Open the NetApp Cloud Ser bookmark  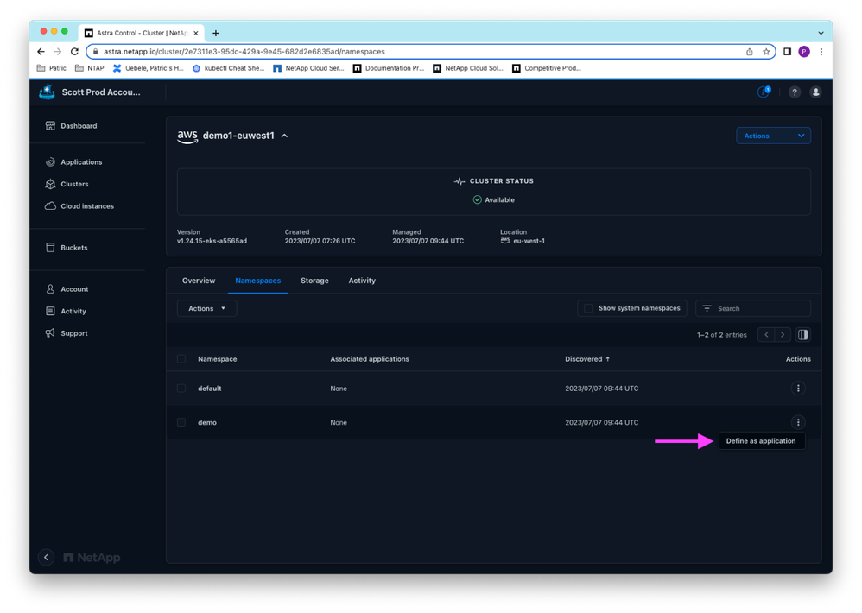point(308,68)
